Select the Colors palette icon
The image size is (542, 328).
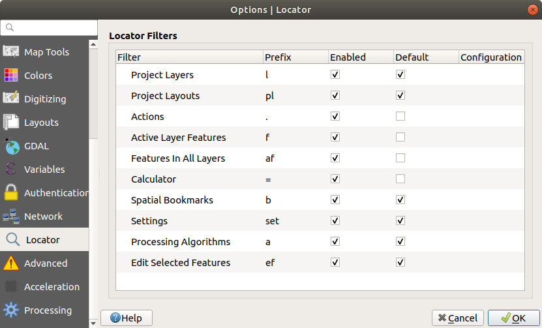click(x=11, y=76)
